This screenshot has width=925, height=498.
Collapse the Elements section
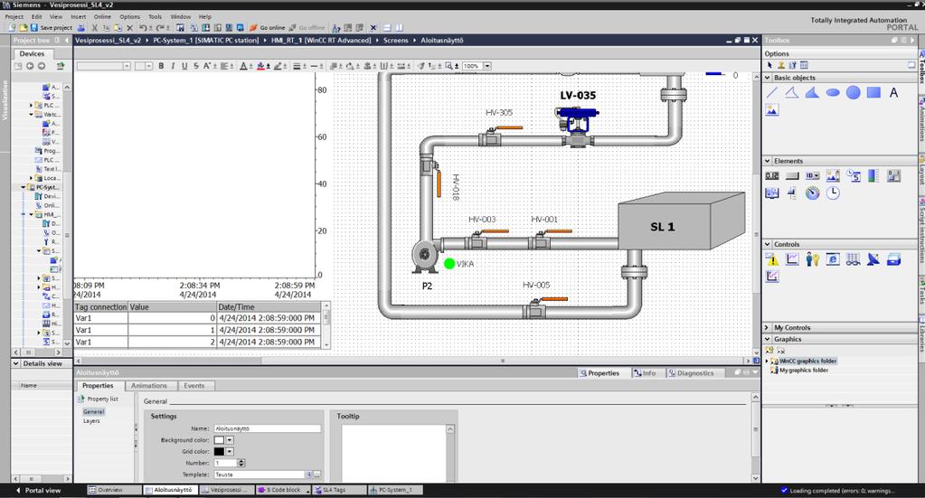click(x=768, y=161)
